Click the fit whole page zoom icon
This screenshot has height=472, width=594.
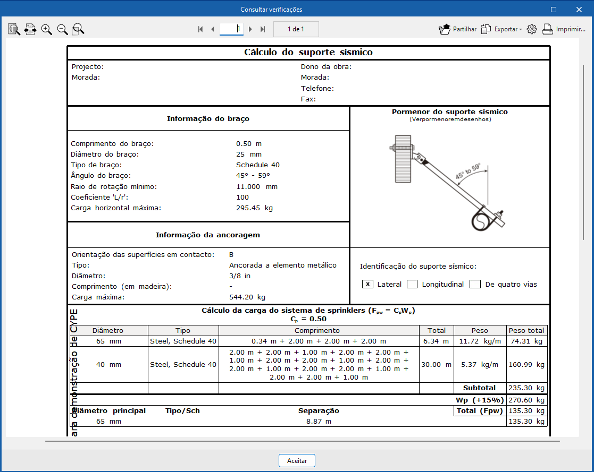[14, 29]
